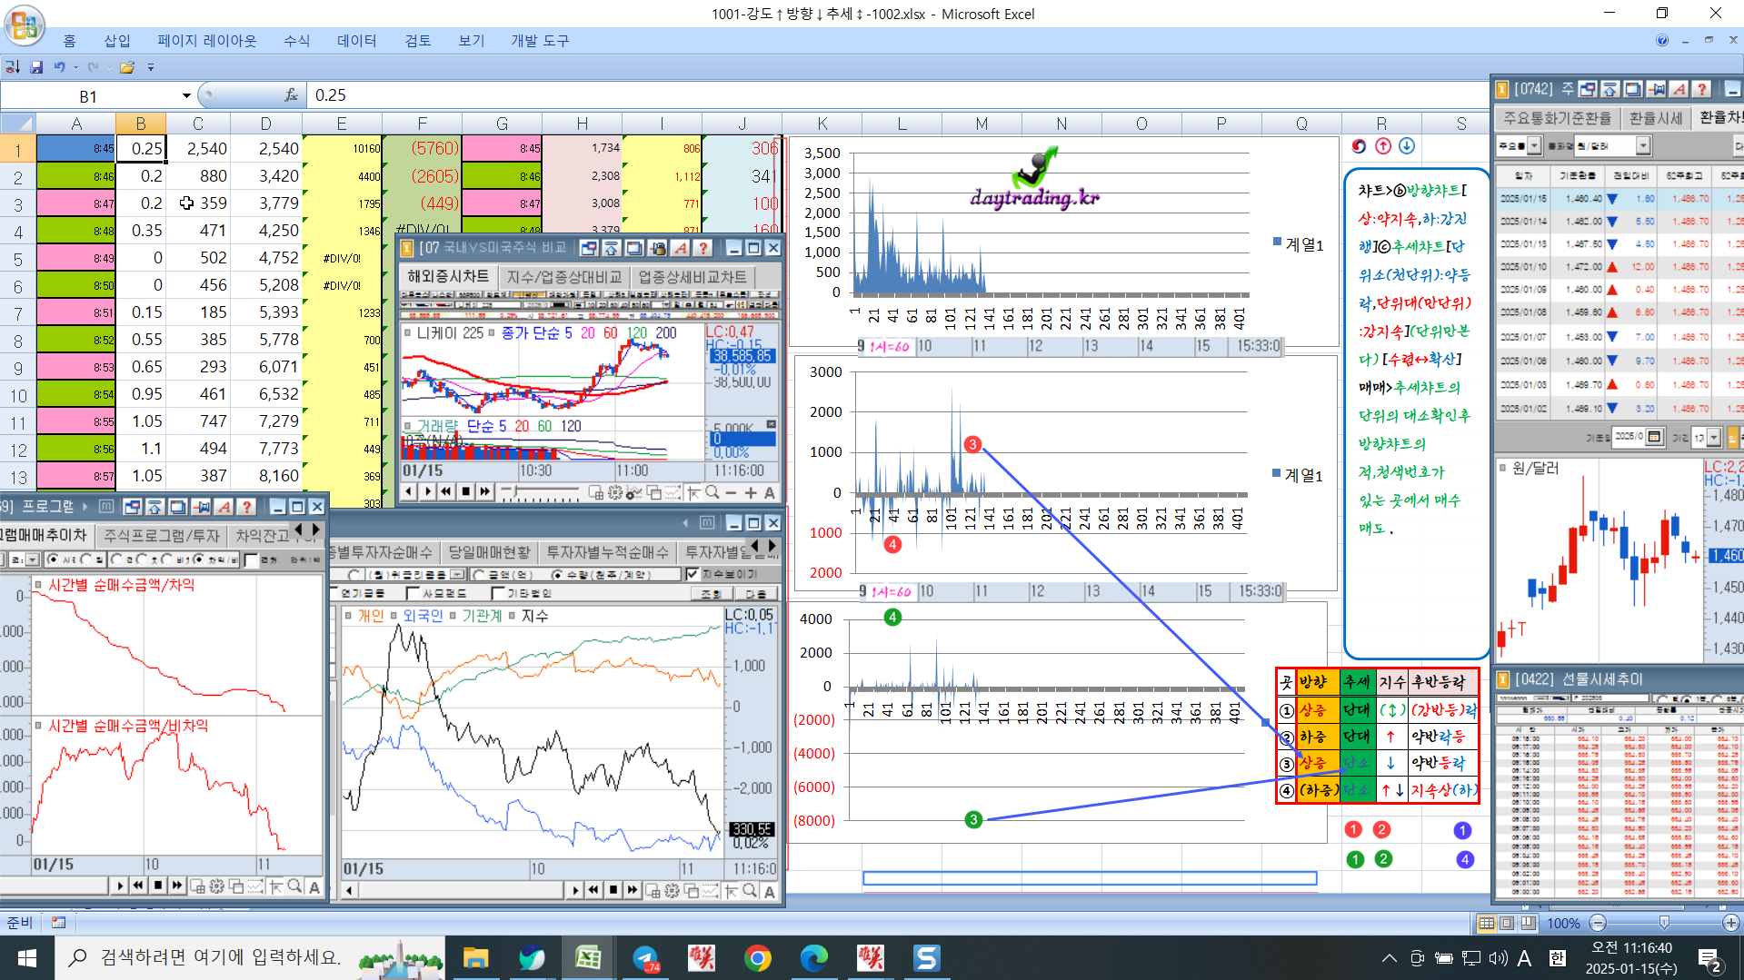Click the Excel zoom slider handle
This screenshot has height=980, width=1744.
coord(1664,923)
